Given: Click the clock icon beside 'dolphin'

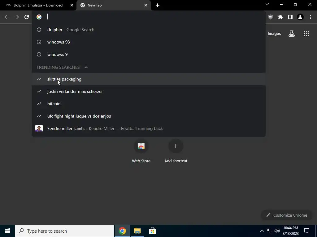Looking at the screenshot, I should pyautogui.click(x=39, y=30).
